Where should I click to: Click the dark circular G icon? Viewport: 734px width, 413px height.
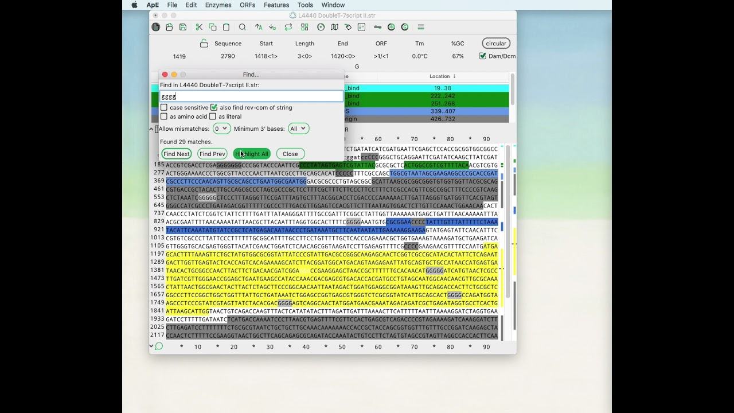pos(405,27)
